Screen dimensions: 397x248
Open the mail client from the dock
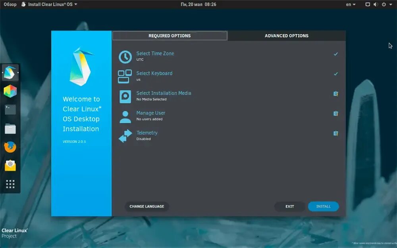point(10,165)
